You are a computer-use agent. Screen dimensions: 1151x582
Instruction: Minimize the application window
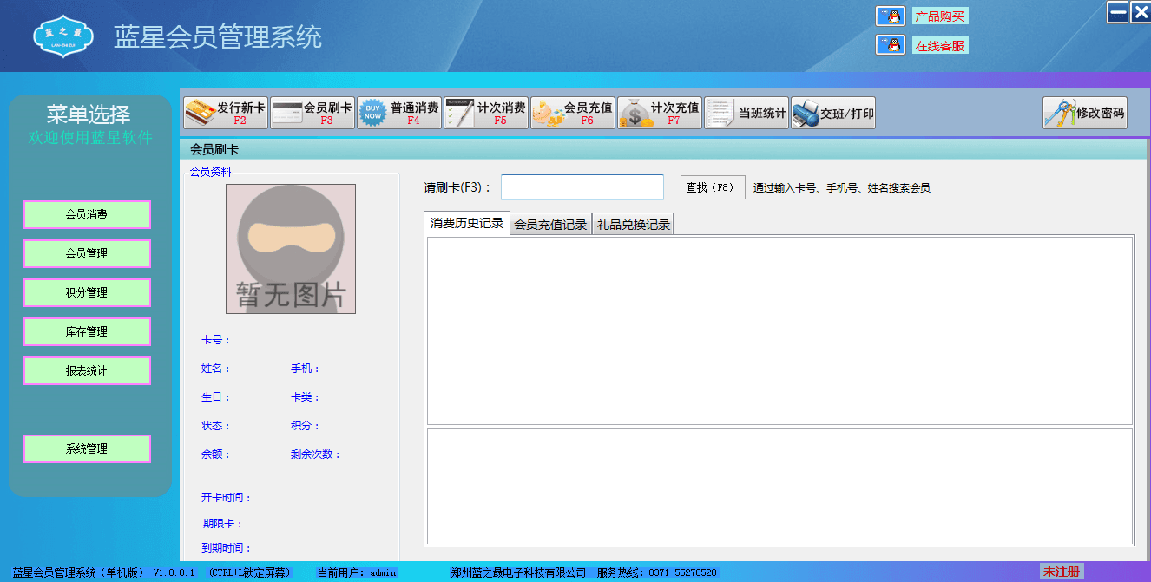(1118, 12)
